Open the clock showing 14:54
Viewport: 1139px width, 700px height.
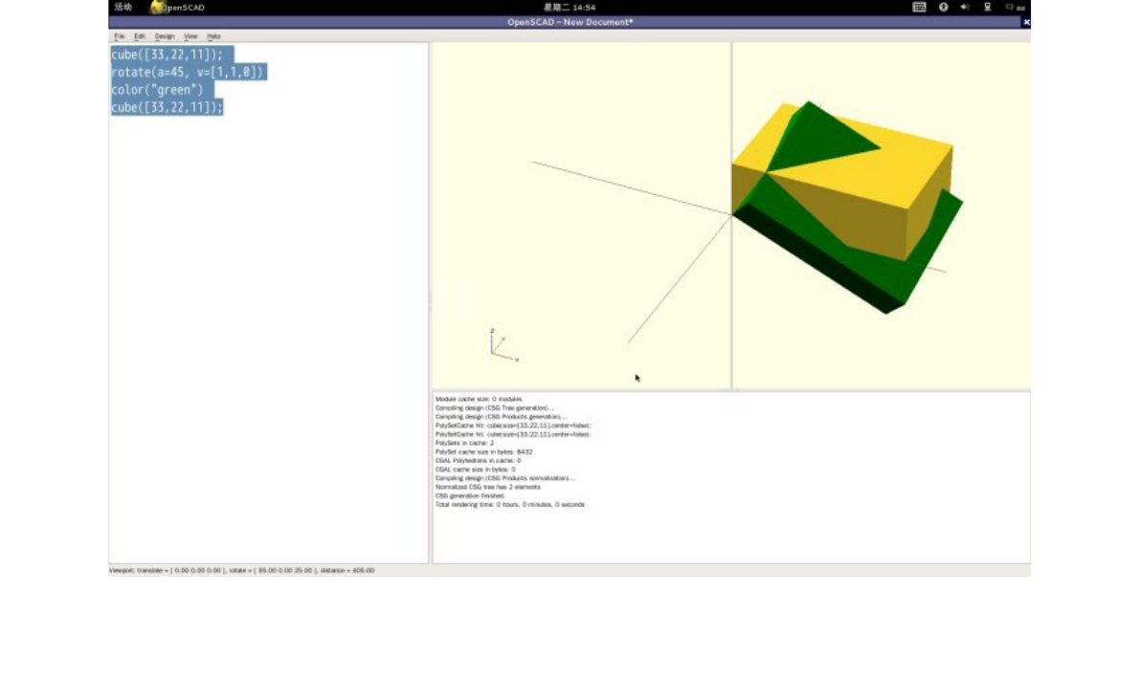click(570, 8)
